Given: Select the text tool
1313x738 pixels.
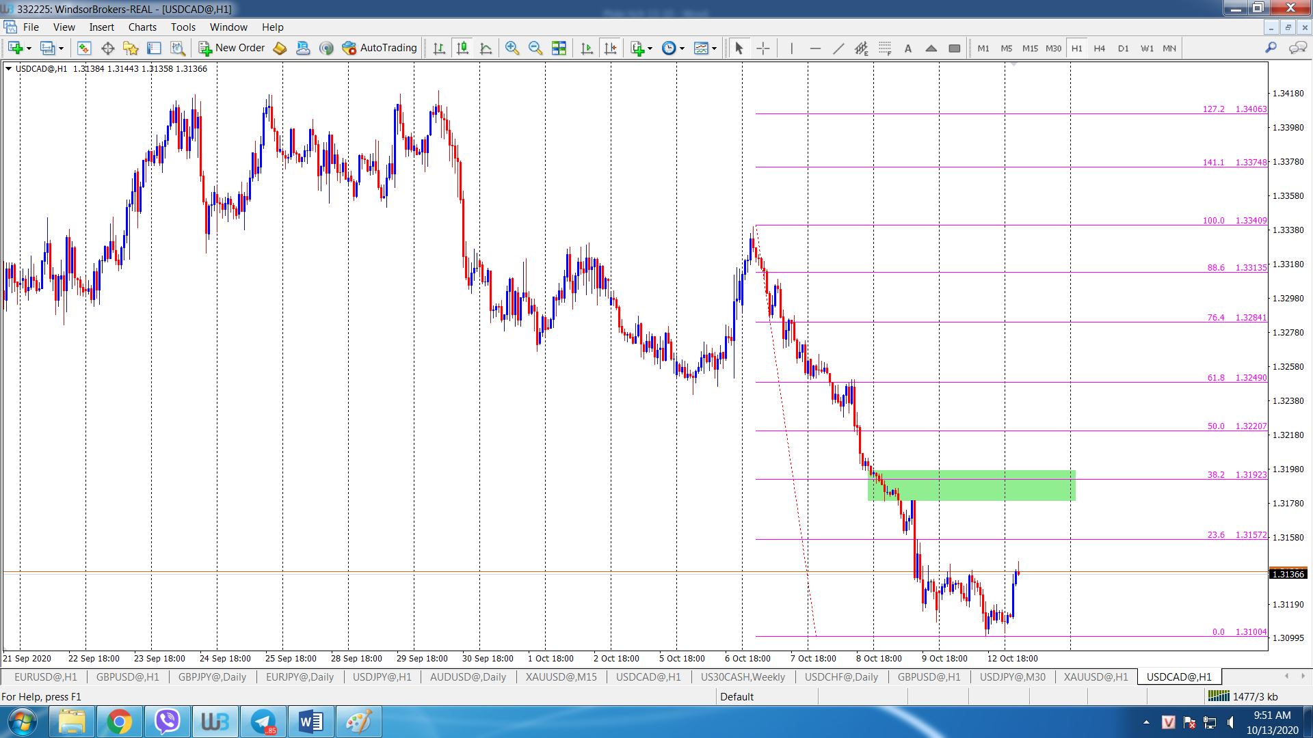Looking at the screenshot, I should coord(908,48).
